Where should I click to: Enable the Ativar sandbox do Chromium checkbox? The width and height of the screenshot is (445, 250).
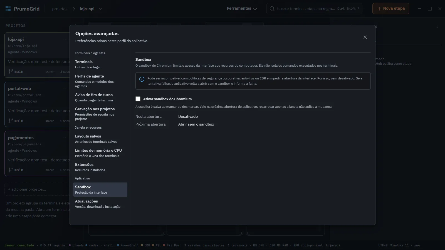138,99
